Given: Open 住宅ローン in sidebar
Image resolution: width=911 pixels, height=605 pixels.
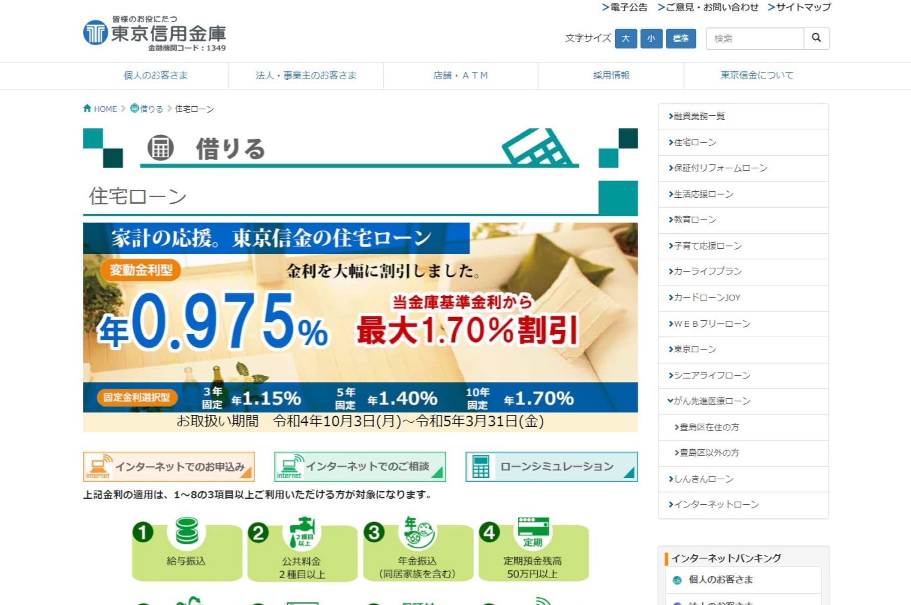Looking at the screenshot, I should (x=743, y=143).
